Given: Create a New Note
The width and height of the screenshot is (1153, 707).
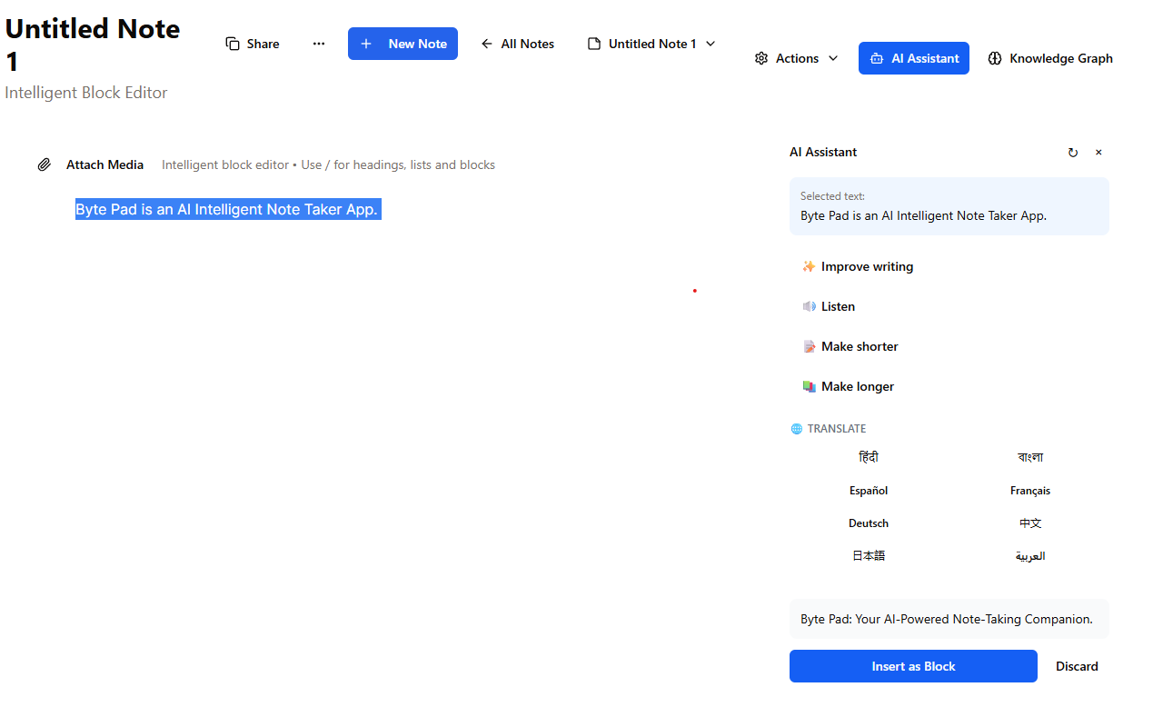Looking at the screenshot, I should 403,44.
